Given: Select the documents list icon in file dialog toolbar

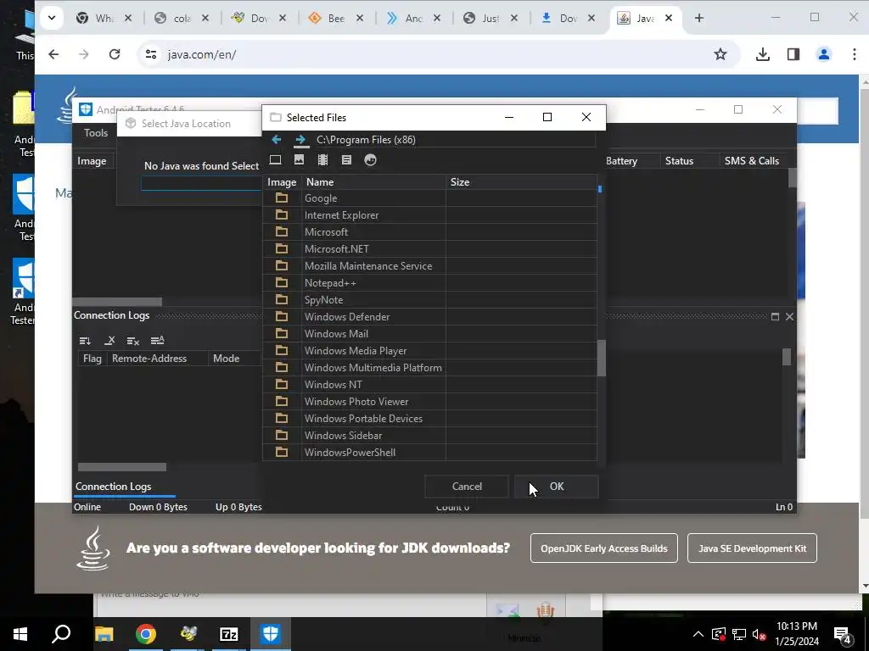Looking at the screenshot, I should (x=346, y=160).
